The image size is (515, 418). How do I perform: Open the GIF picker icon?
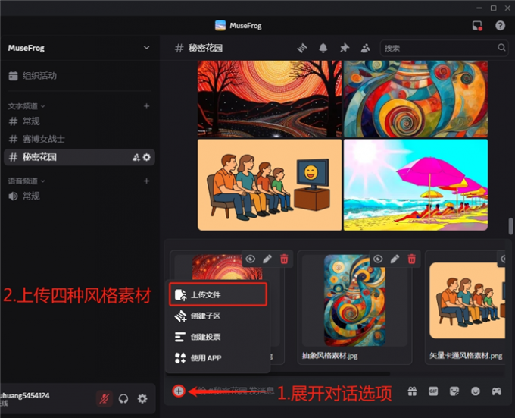click(433, 391)
